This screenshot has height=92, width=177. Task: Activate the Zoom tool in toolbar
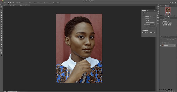[1, 46]
